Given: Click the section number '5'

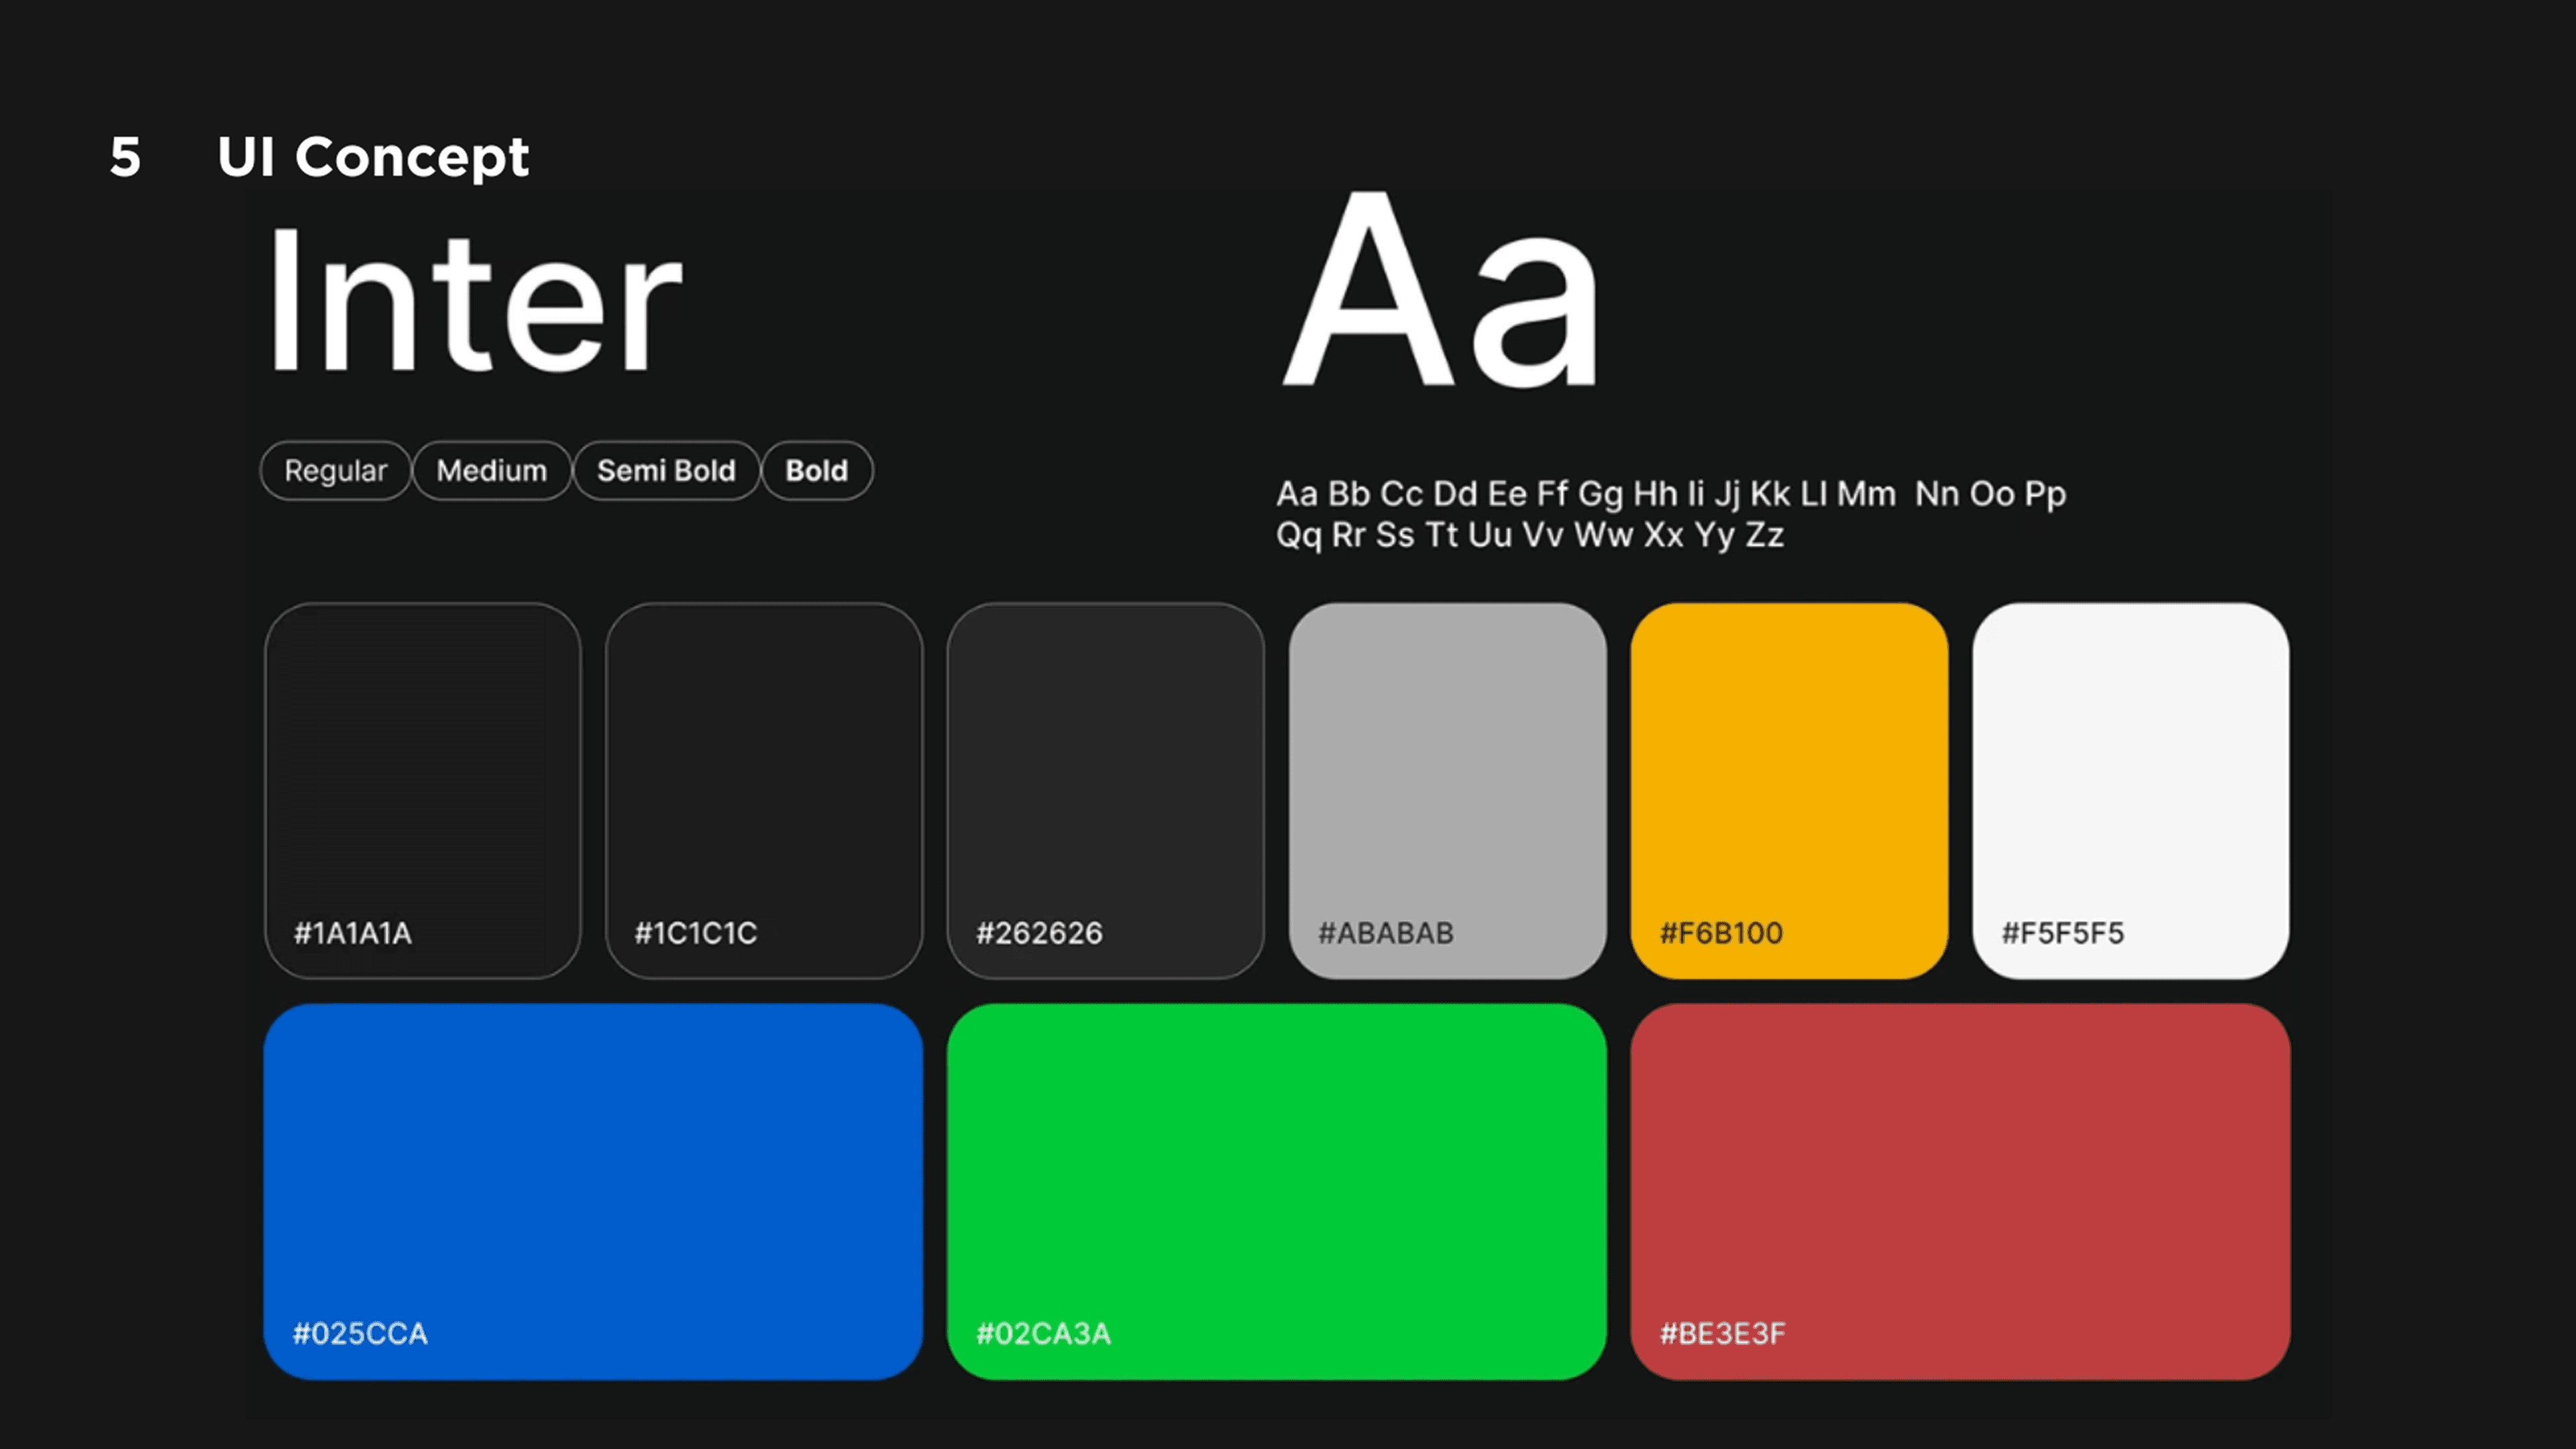Looking at the screenshot, I should pos(125,157).
